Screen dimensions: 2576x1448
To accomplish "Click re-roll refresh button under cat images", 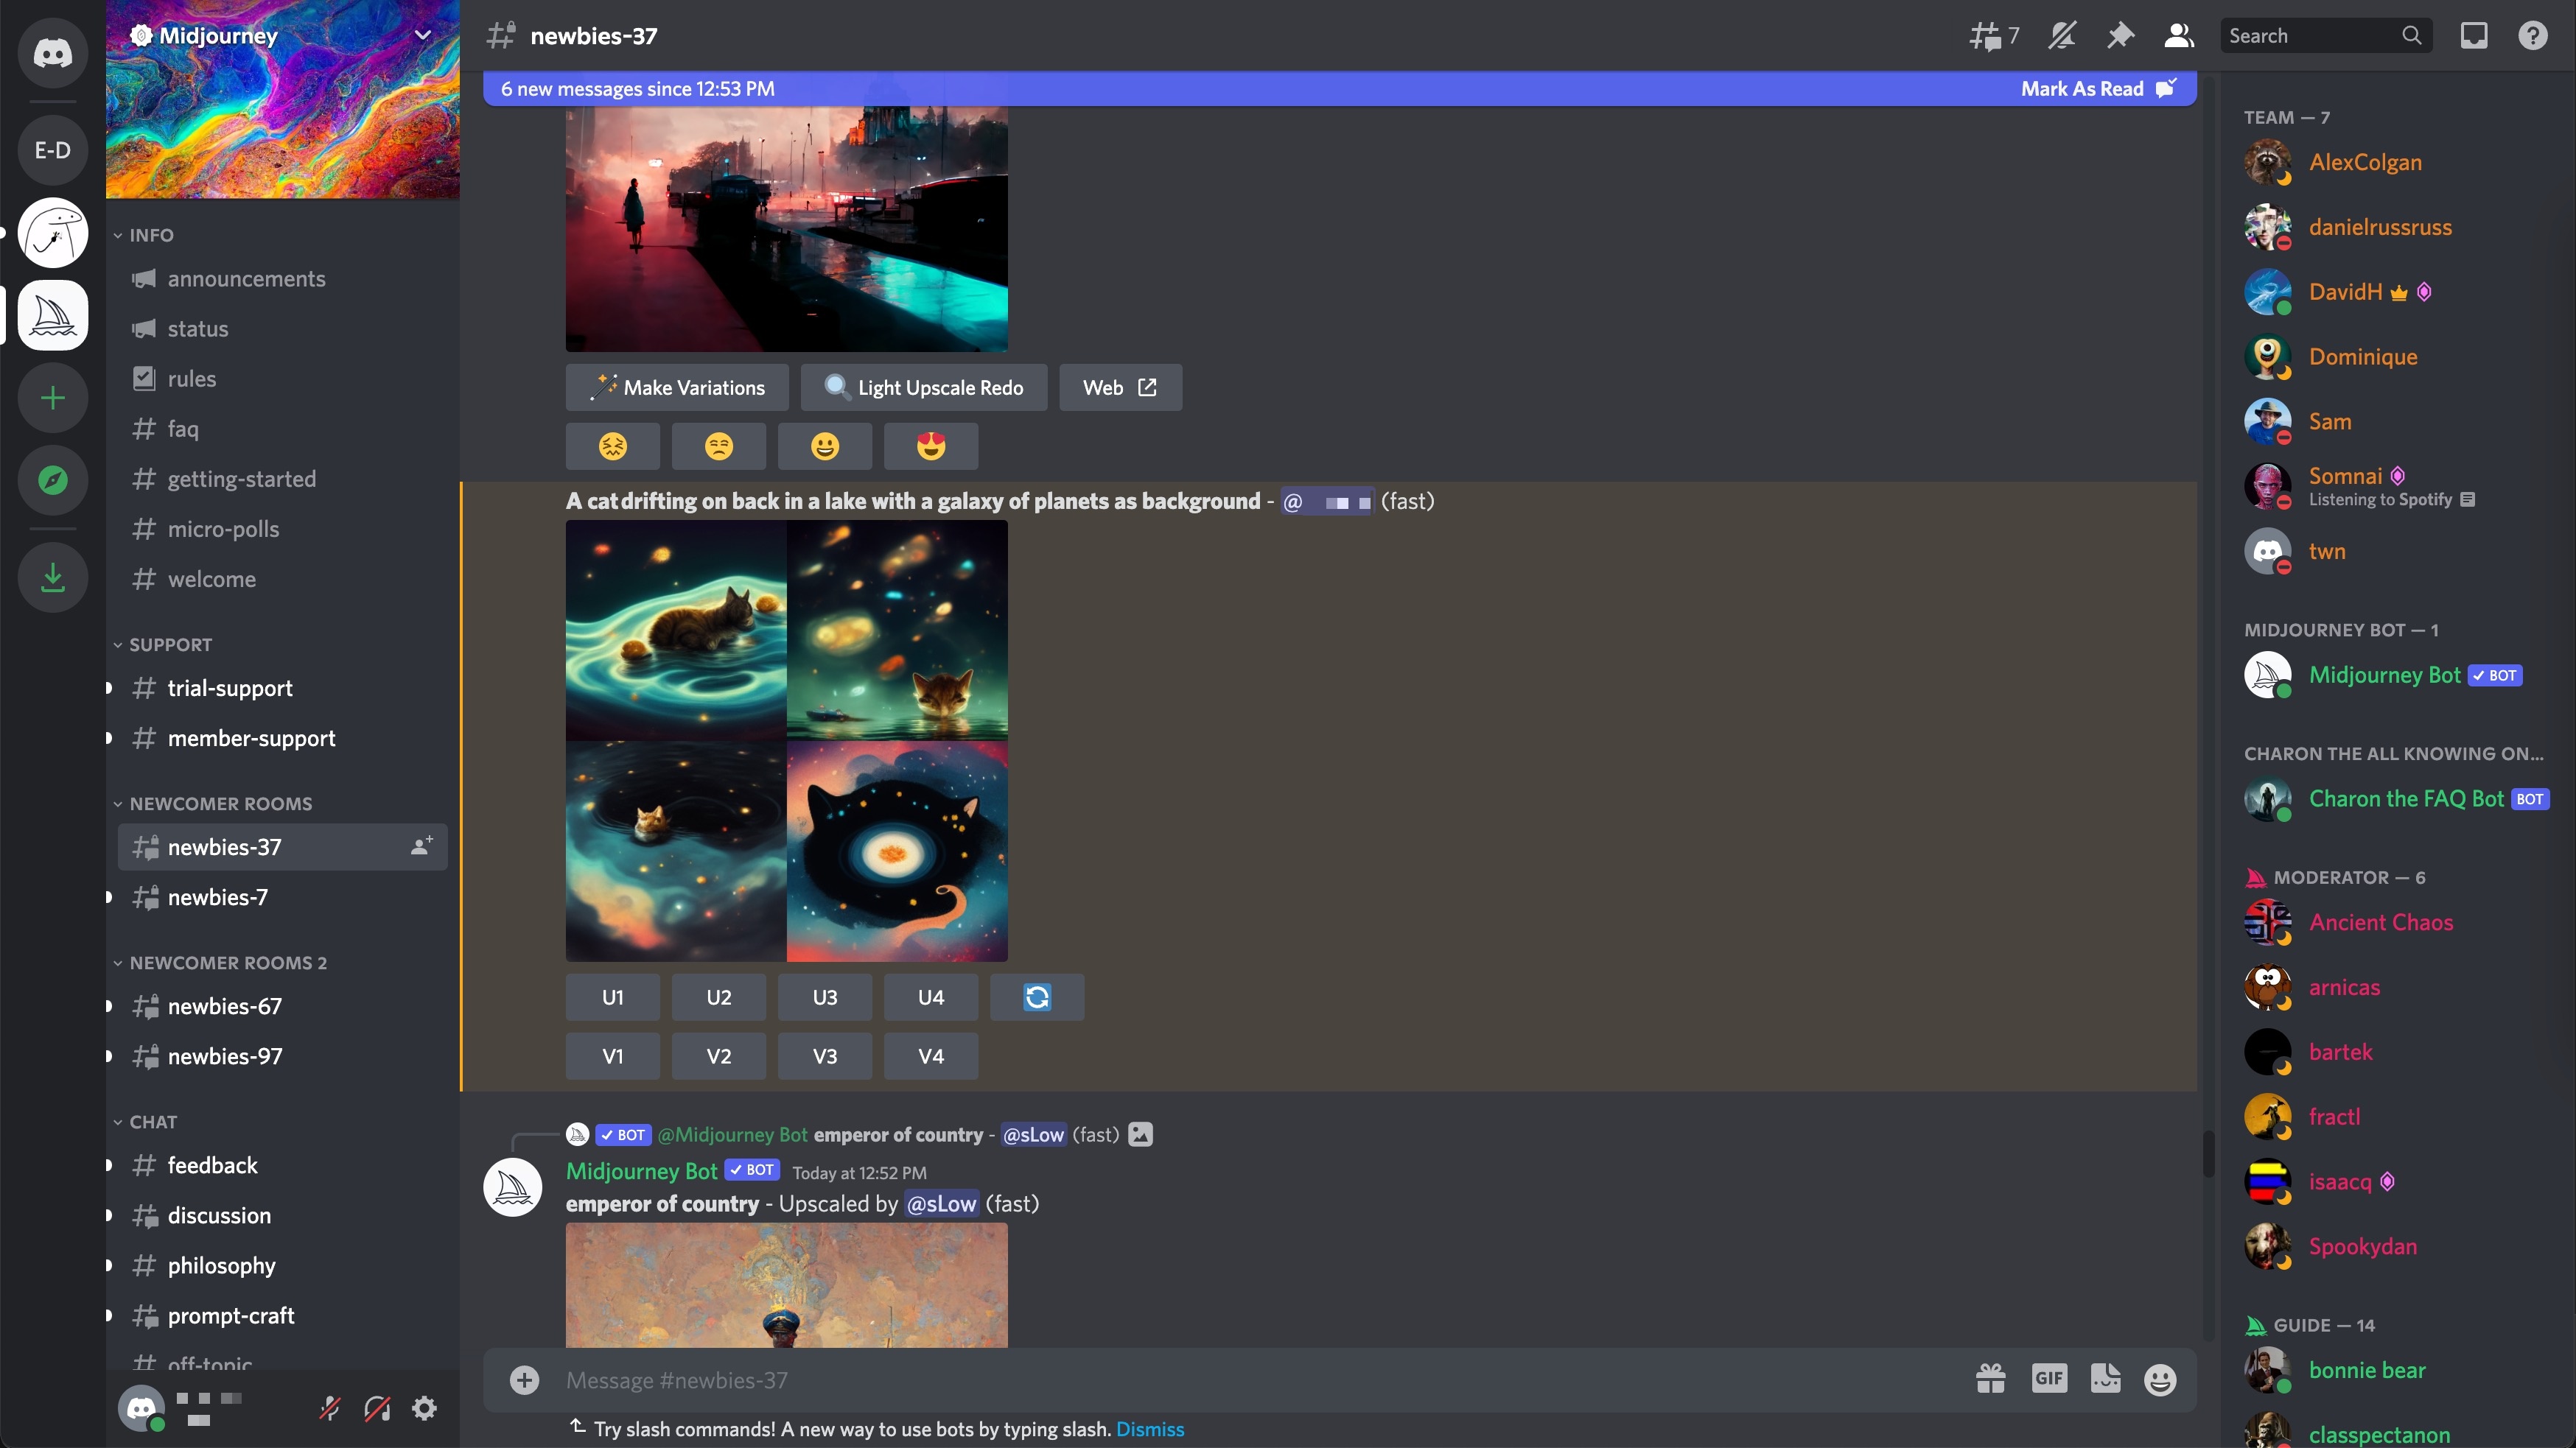I will click(1036, 997).
